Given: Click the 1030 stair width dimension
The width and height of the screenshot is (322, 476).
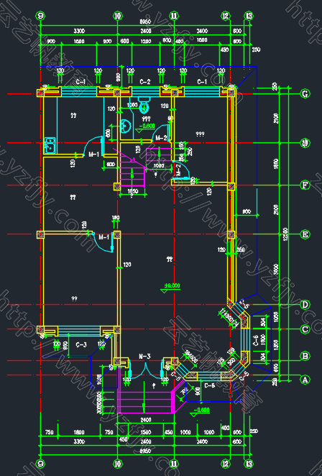Looking at the screenshot, I should [133, 191].
